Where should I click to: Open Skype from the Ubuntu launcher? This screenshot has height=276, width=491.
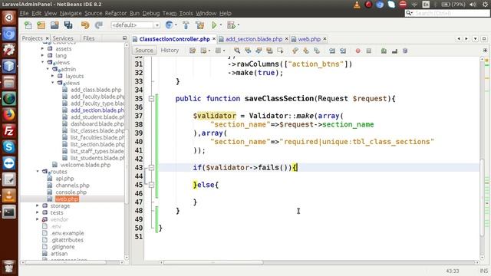pyautogui.click(x=8, y=146)
